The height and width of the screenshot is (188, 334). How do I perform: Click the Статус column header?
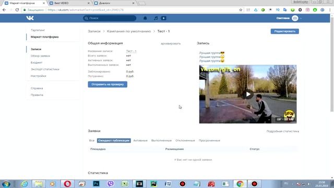coord(255,149)
